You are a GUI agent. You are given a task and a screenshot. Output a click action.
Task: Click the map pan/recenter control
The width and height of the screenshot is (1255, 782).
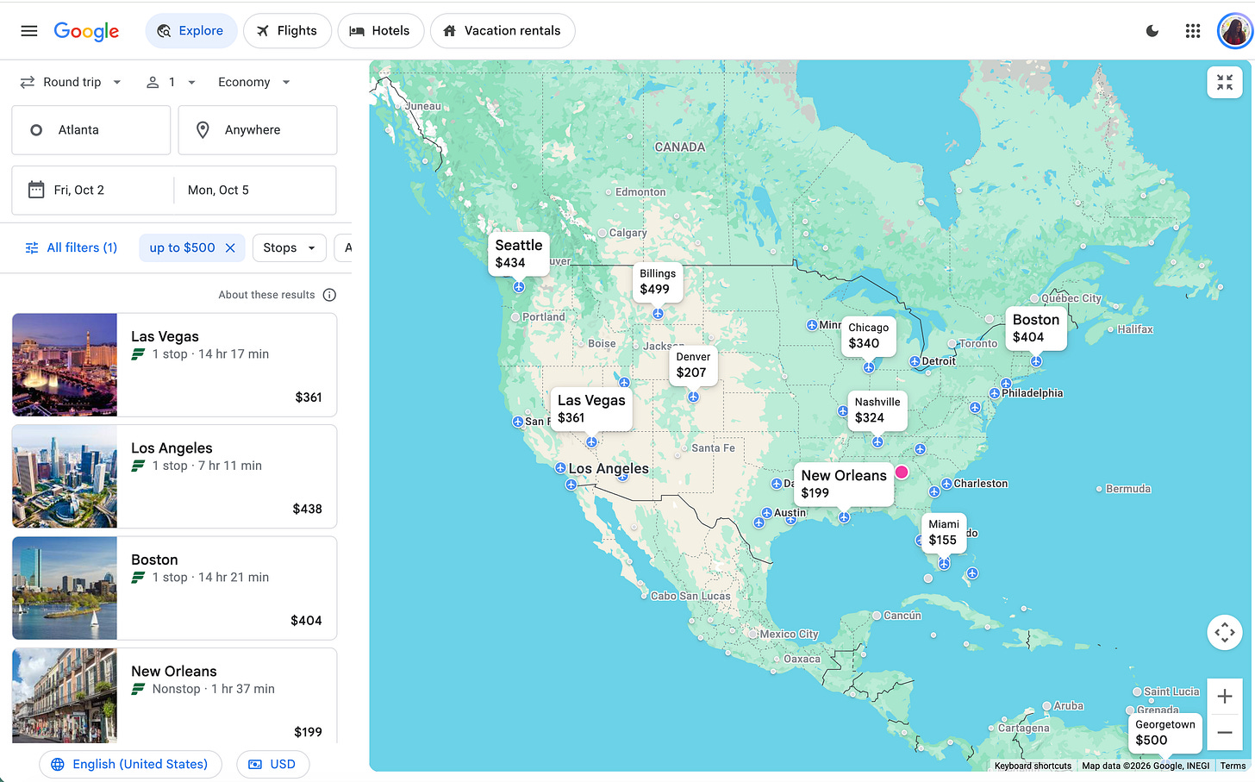click(x=1225, y=632)
